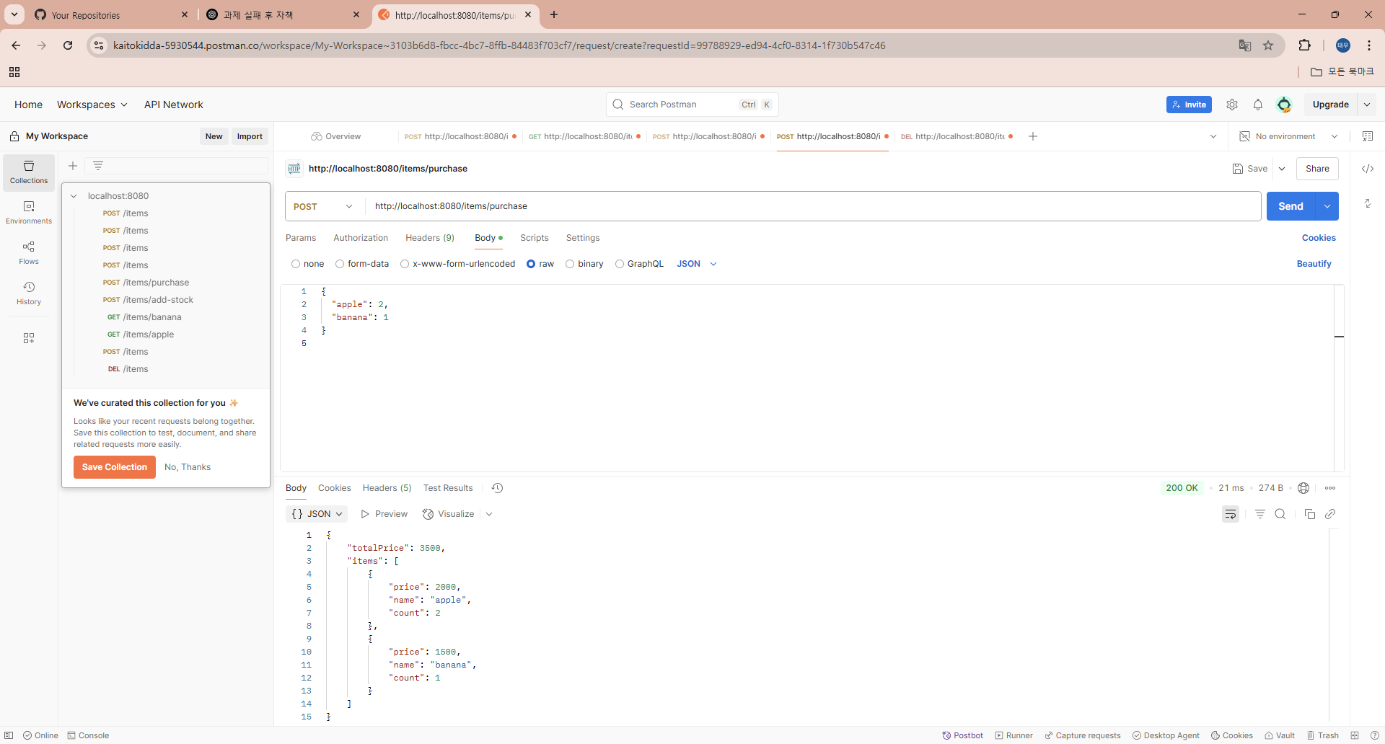The width and height of the screenshot is (1385, 744).
Task: Open the code snippet panel icon
Action: coord(1368,169)
